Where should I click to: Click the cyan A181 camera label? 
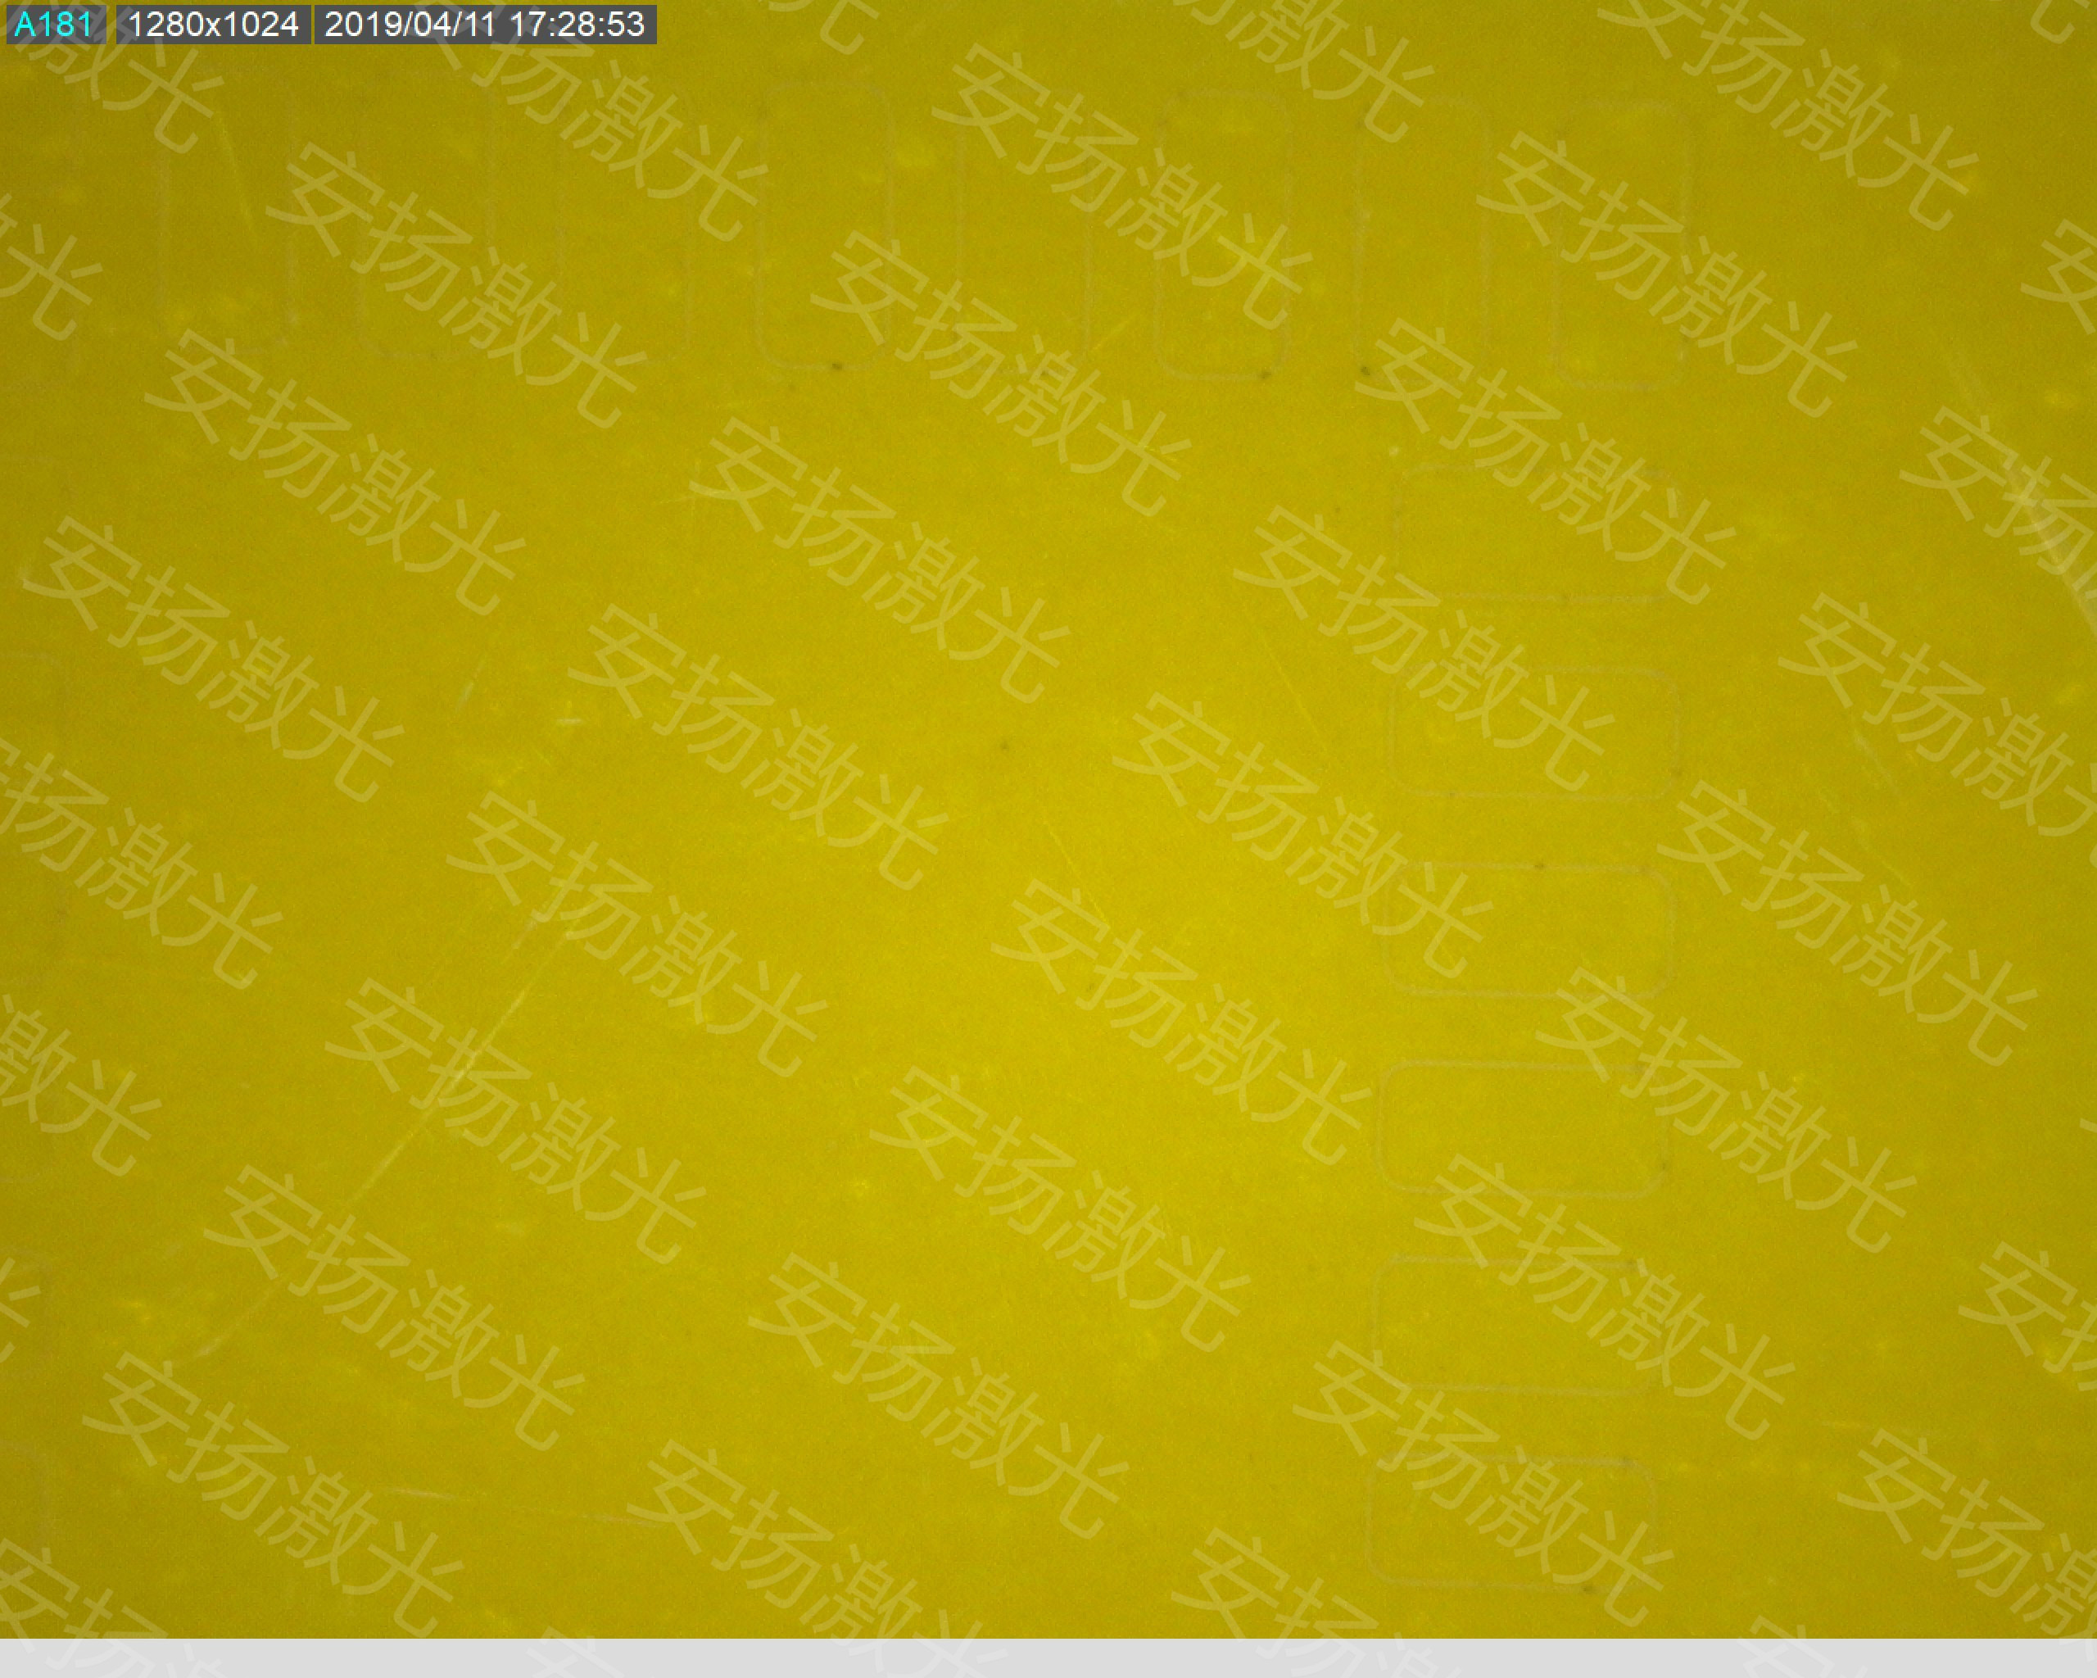(x=54, y=25)
